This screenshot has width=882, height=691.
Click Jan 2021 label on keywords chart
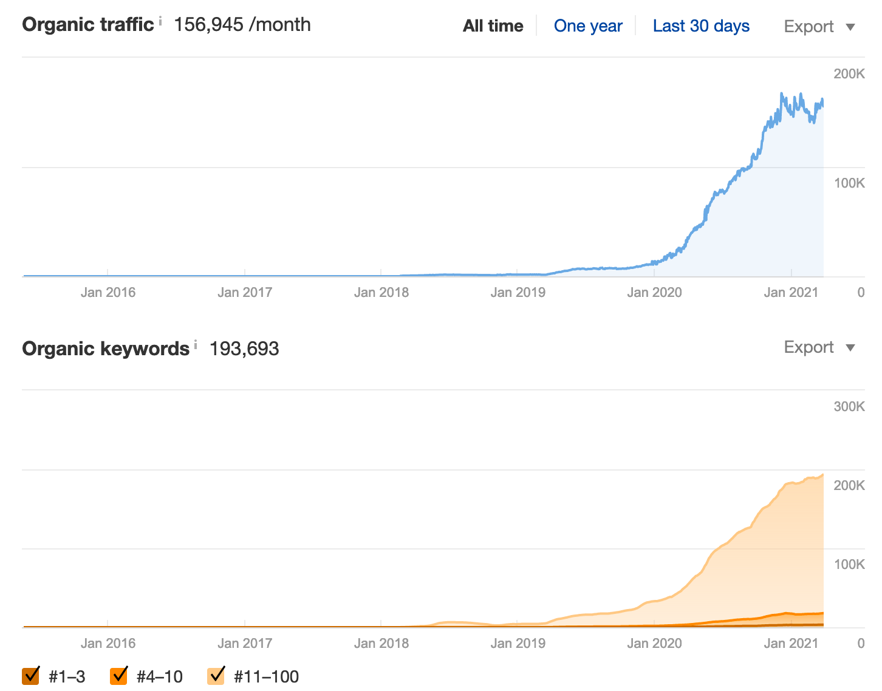coord(790,644)
